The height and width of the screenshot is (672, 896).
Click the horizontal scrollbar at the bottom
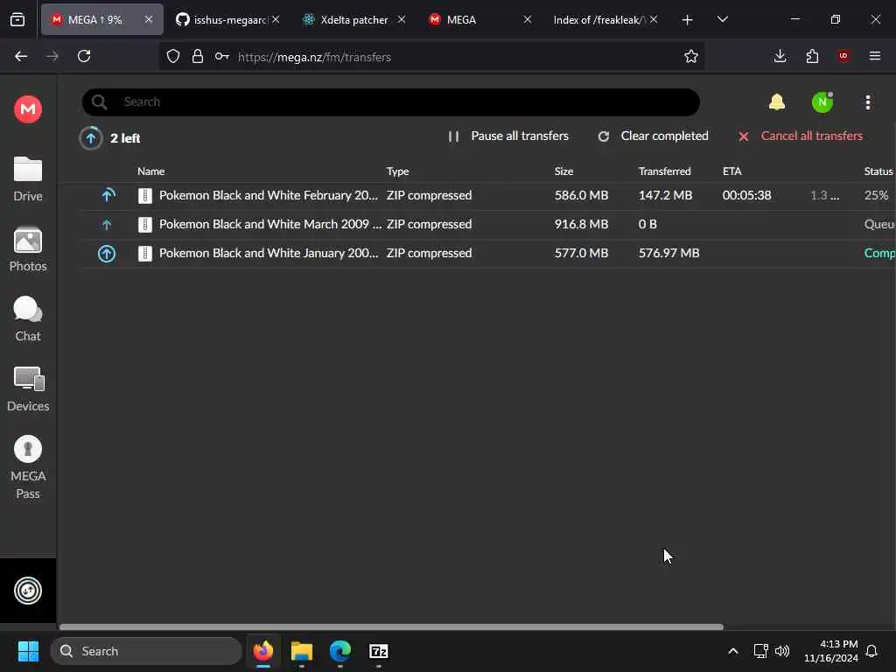[x=391, y=626]
